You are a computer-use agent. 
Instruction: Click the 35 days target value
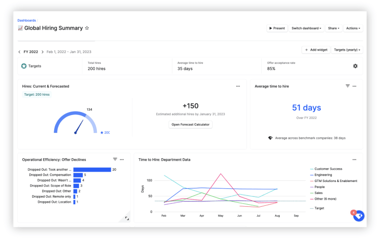[185, 68]
